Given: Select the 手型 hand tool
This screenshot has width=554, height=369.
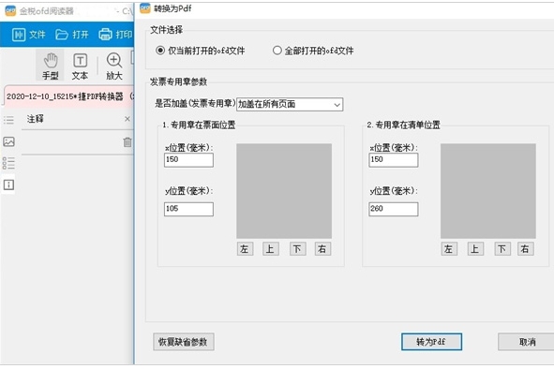Looking at the screenshot, I should (51, 66).
